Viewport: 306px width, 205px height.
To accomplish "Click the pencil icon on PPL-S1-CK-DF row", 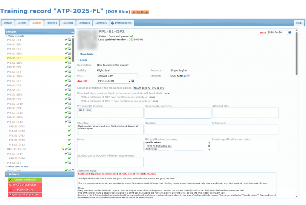I will click(x=63, y=149).
